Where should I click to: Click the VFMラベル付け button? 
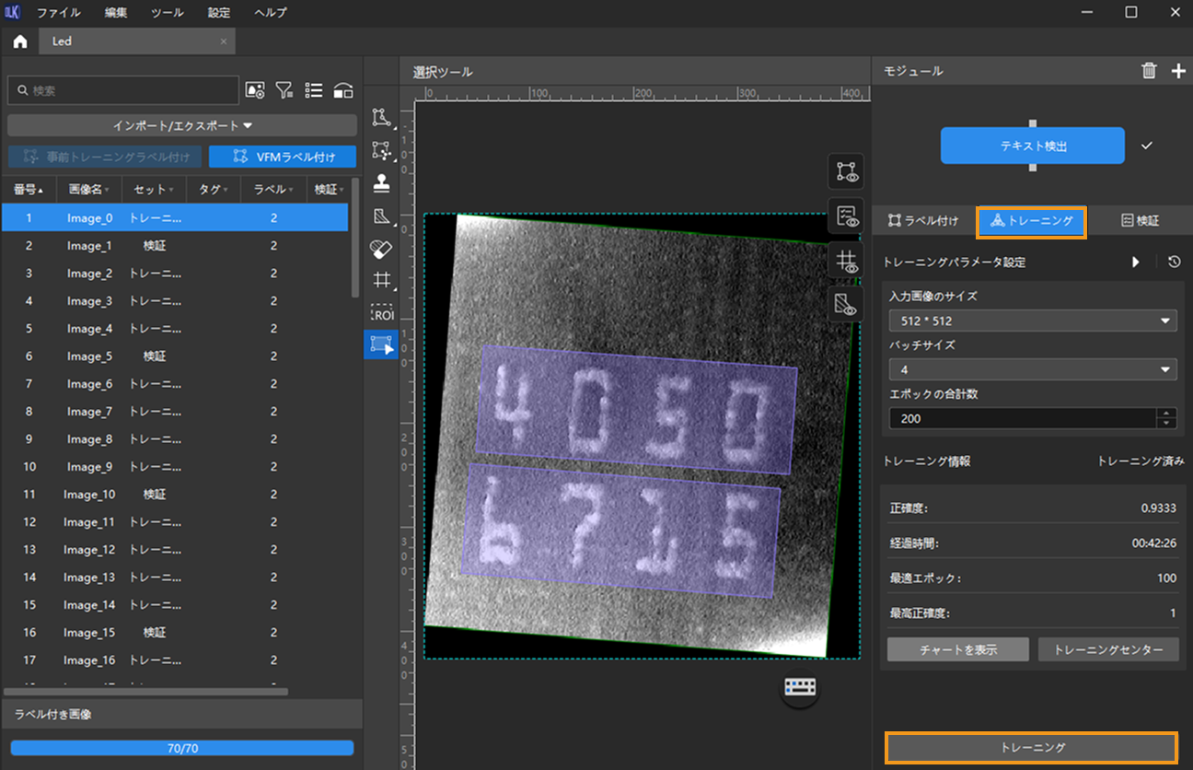tap(283, 157)
